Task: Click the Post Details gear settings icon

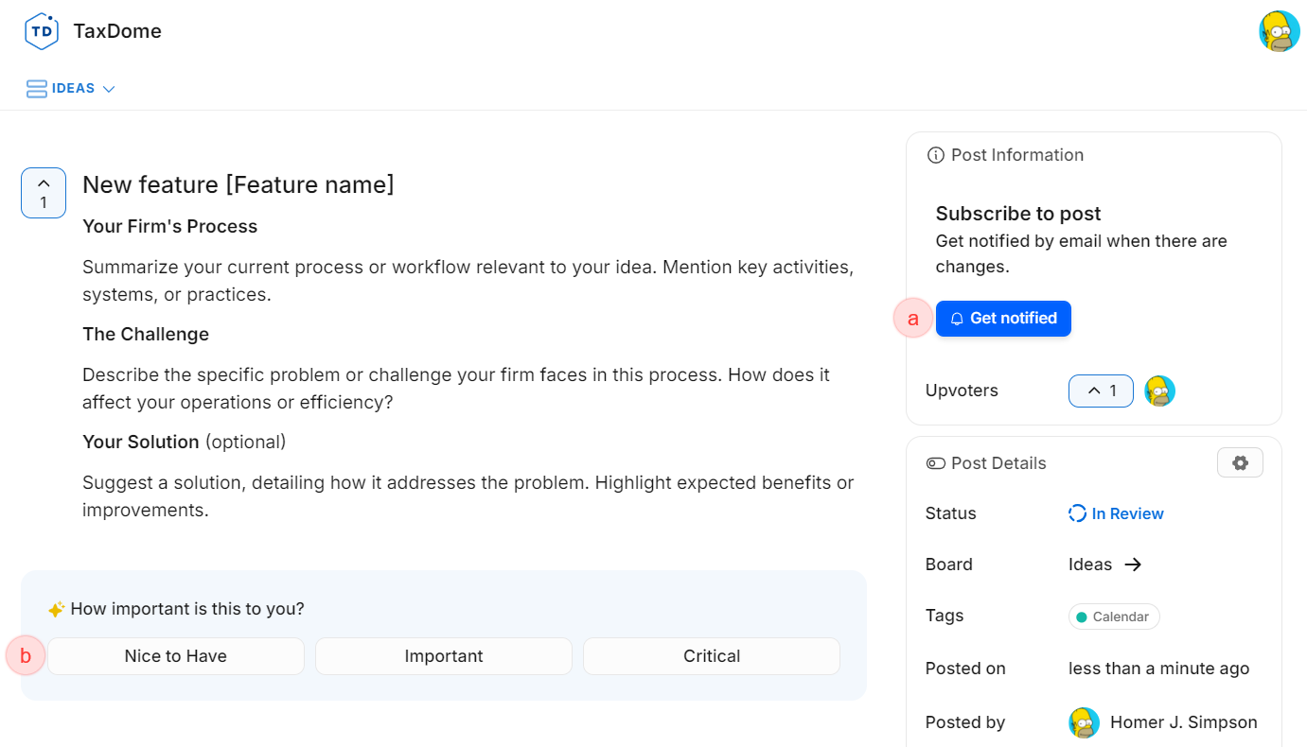Action: point(1240,462)
